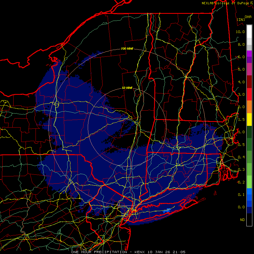Click the 0.0 legend value label
This screenshot has width=254, height=254.
tap(241, 207)
